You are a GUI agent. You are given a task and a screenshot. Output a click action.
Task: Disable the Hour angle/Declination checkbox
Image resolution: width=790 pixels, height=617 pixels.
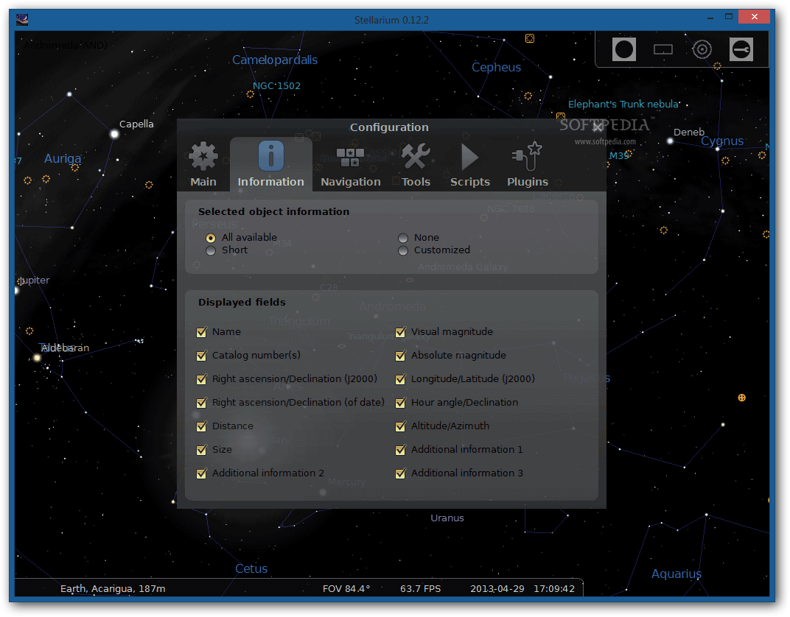coord(401,403)
